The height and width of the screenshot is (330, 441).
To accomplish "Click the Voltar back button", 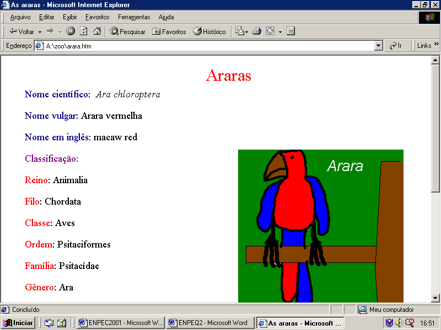I will (x=21, y=31).
